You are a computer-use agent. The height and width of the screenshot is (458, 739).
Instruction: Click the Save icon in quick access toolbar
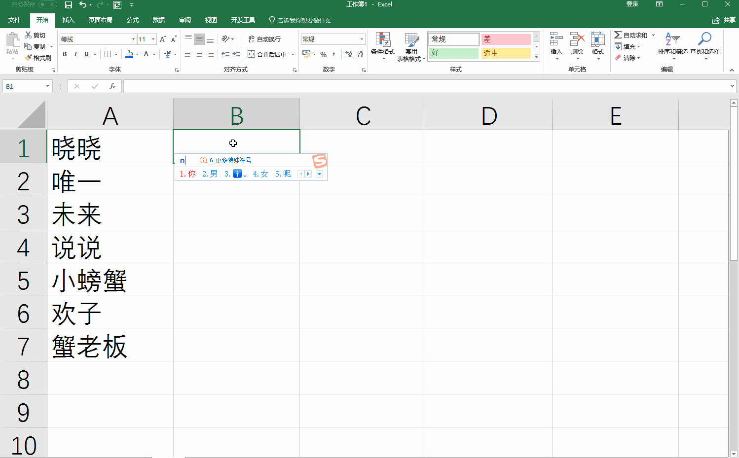click(69, 5)
